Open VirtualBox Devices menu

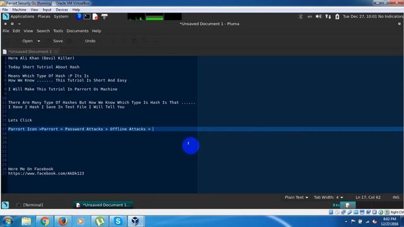[x=62, y=10]
